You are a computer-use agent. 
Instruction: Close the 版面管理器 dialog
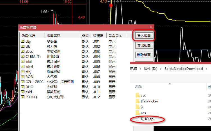151,27
